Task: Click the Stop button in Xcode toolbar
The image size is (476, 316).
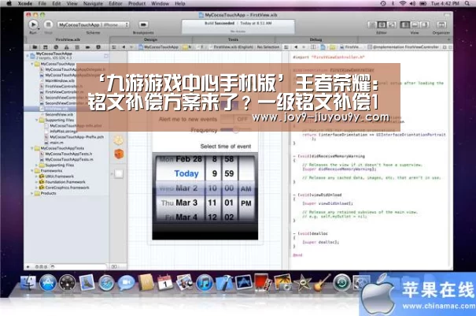Action: click(48, 24)
